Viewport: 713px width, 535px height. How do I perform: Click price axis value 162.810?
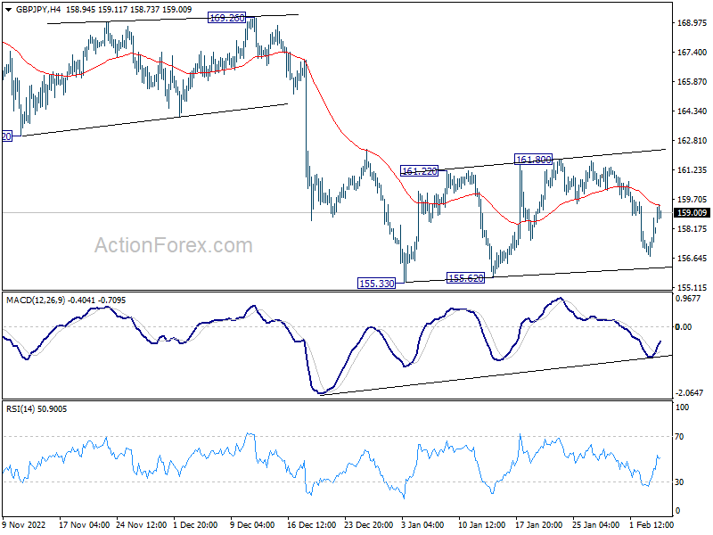pos(693,141)
